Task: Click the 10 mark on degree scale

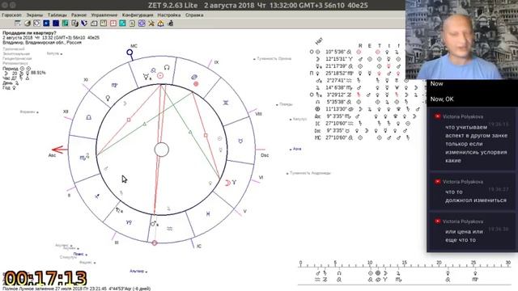Action: pyautogui.click(x=370, y=263)
